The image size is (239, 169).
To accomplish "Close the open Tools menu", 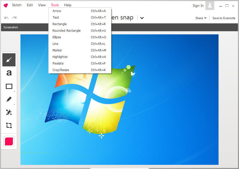I will [x=55, y=5].
